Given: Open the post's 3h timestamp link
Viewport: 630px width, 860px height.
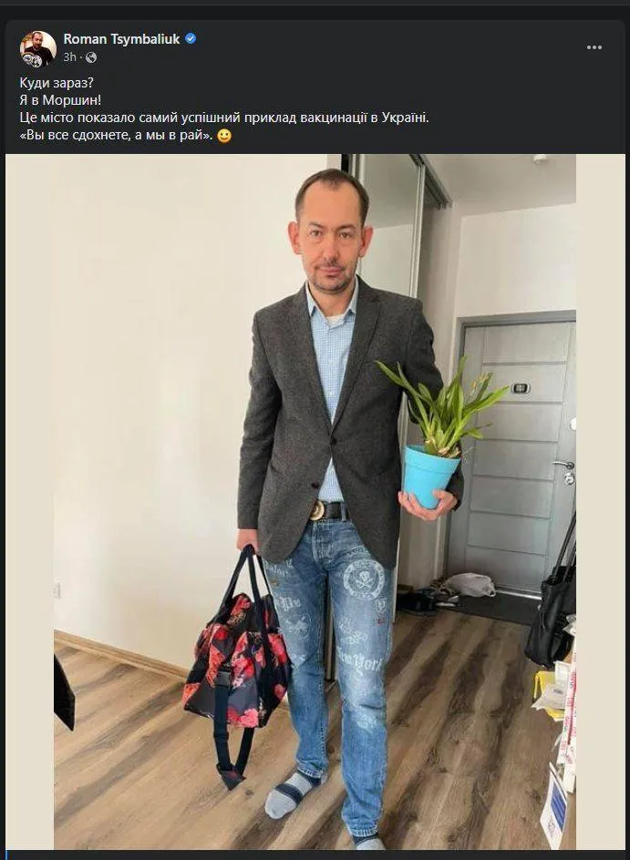Looking at the screenshot, I should (x=69, y=57).
